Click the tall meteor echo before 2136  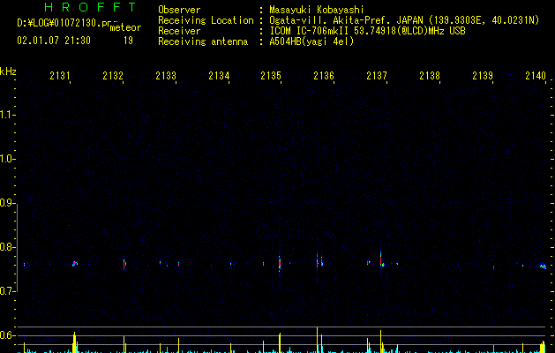[317, 261]
